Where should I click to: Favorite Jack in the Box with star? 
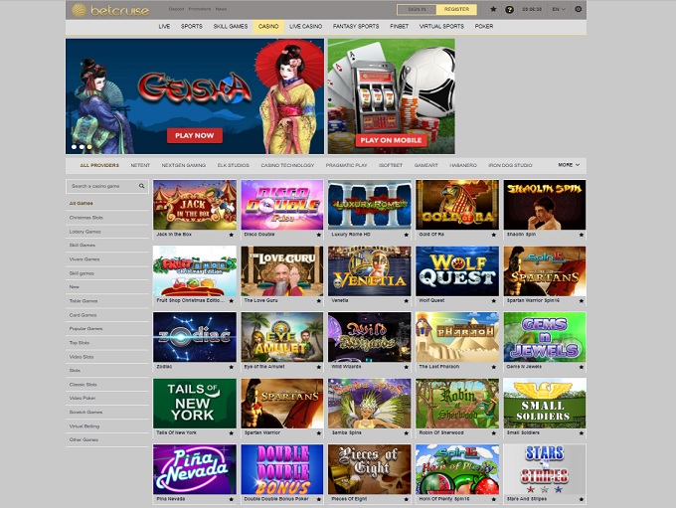(232, 235)
